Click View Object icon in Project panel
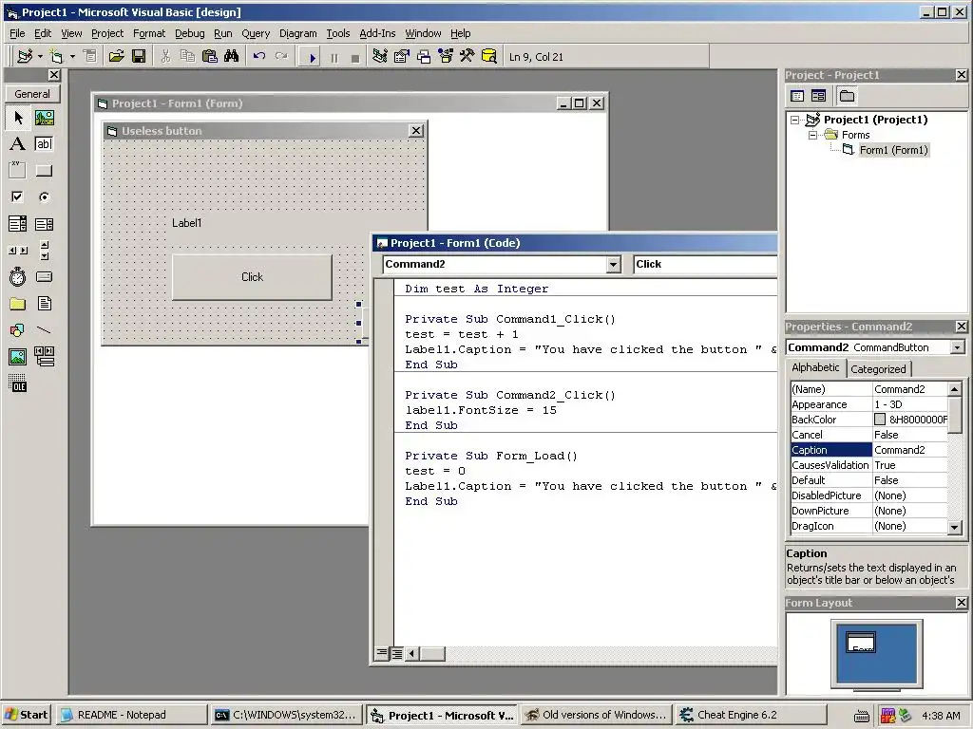The width and height of the screenshot is (973, 729). coord(818,96)
